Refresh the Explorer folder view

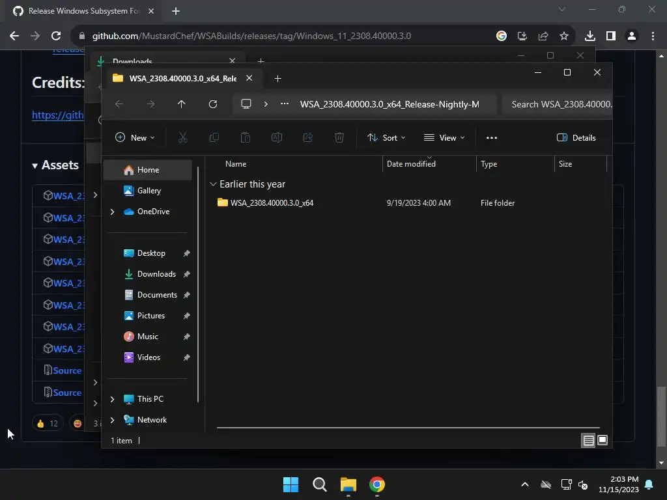click(213, 104)
